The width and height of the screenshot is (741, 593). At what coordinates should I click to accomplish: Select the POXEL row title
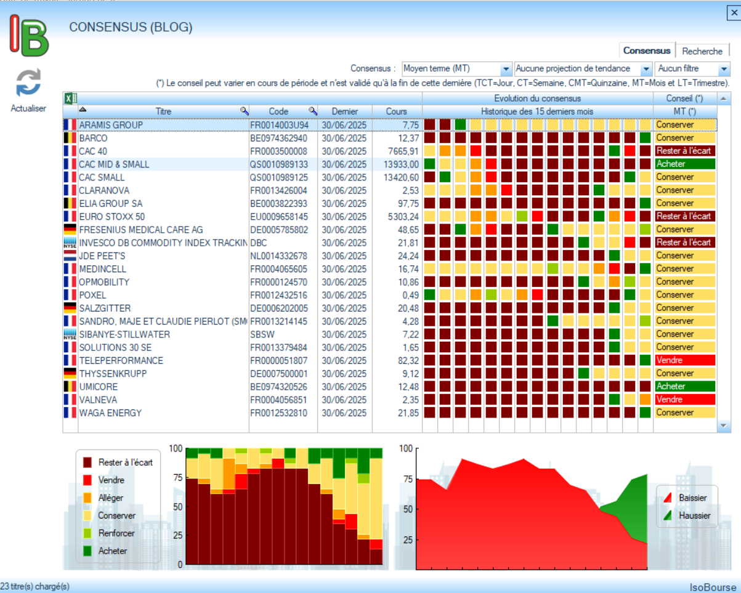click(x=92, y=295)
